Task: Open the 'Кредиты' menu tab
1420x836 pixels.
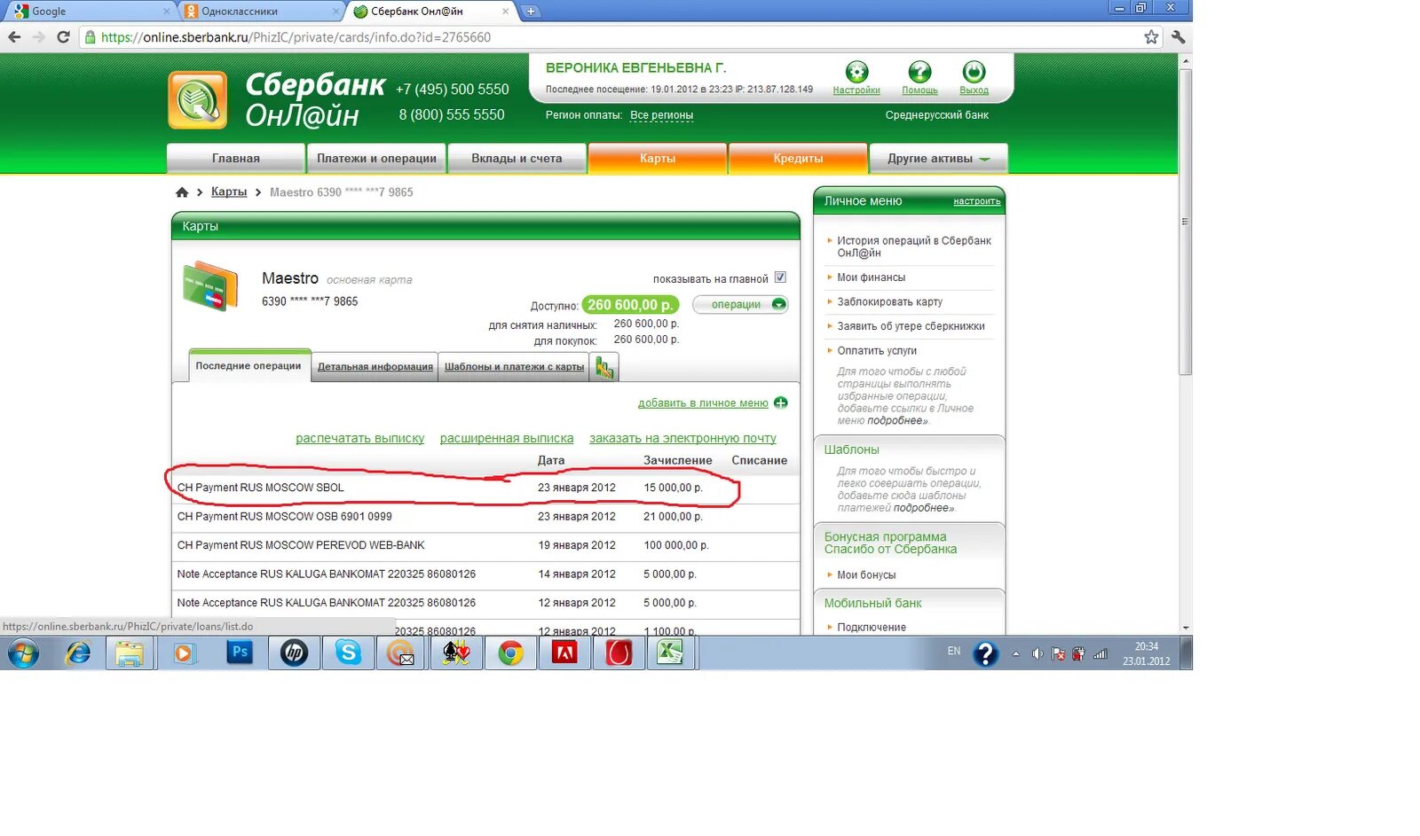Action: pyautogui.click(x=798, y=158)
